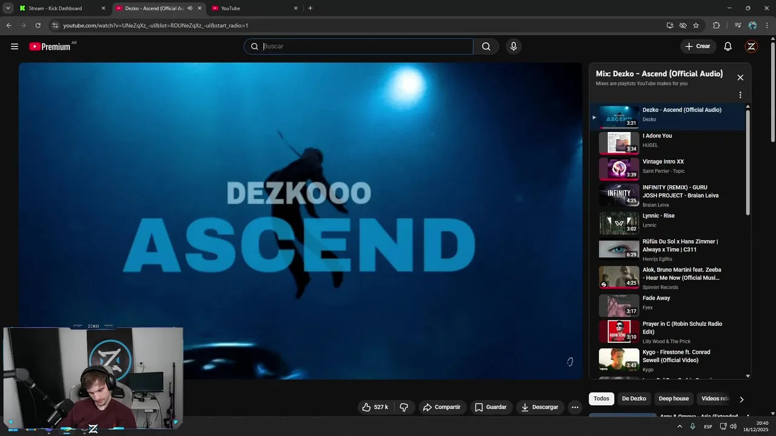Open volume tray icon
The width and height of the screenshot is (776, 436).
pyautogui.click(x=733, y=427)
